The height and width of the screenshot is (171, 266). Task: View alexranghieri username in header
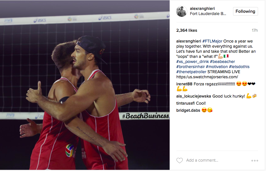pos(202,9)
